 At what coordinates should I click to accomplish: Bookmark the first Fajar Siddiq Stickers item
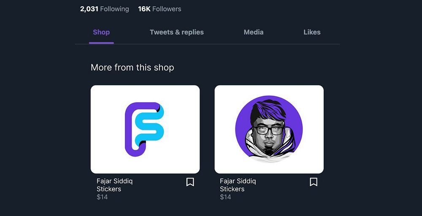pyautogui.click(x=190, y=182)
